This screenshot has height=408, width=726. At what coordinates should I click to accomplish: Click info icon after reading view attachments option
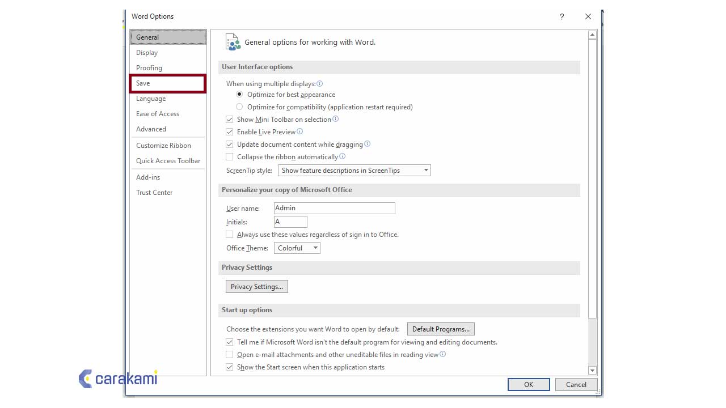coord(443,354)
